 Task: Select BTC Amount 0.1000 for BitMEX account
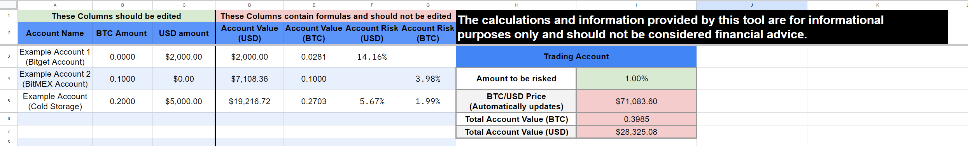(x=123, y=79)
